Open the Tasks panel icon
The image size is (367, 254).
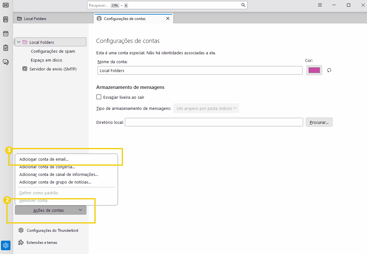(5, 48)
